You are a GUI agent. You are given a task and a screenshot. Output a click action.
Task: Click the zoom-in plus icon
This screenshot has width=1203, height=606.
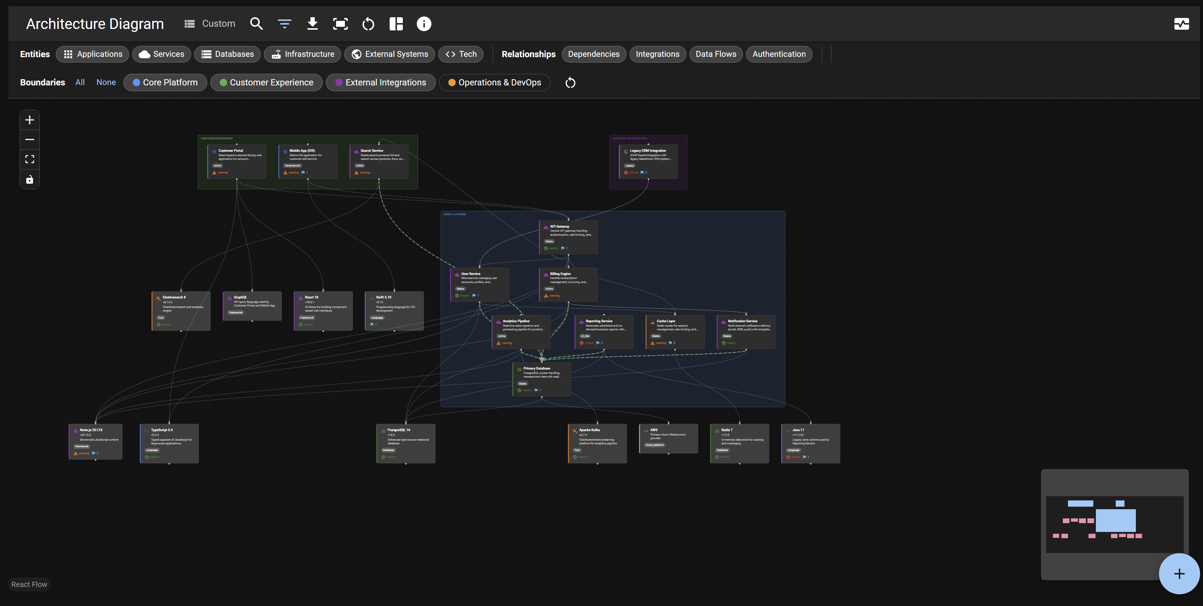click(x=29, y=120)
